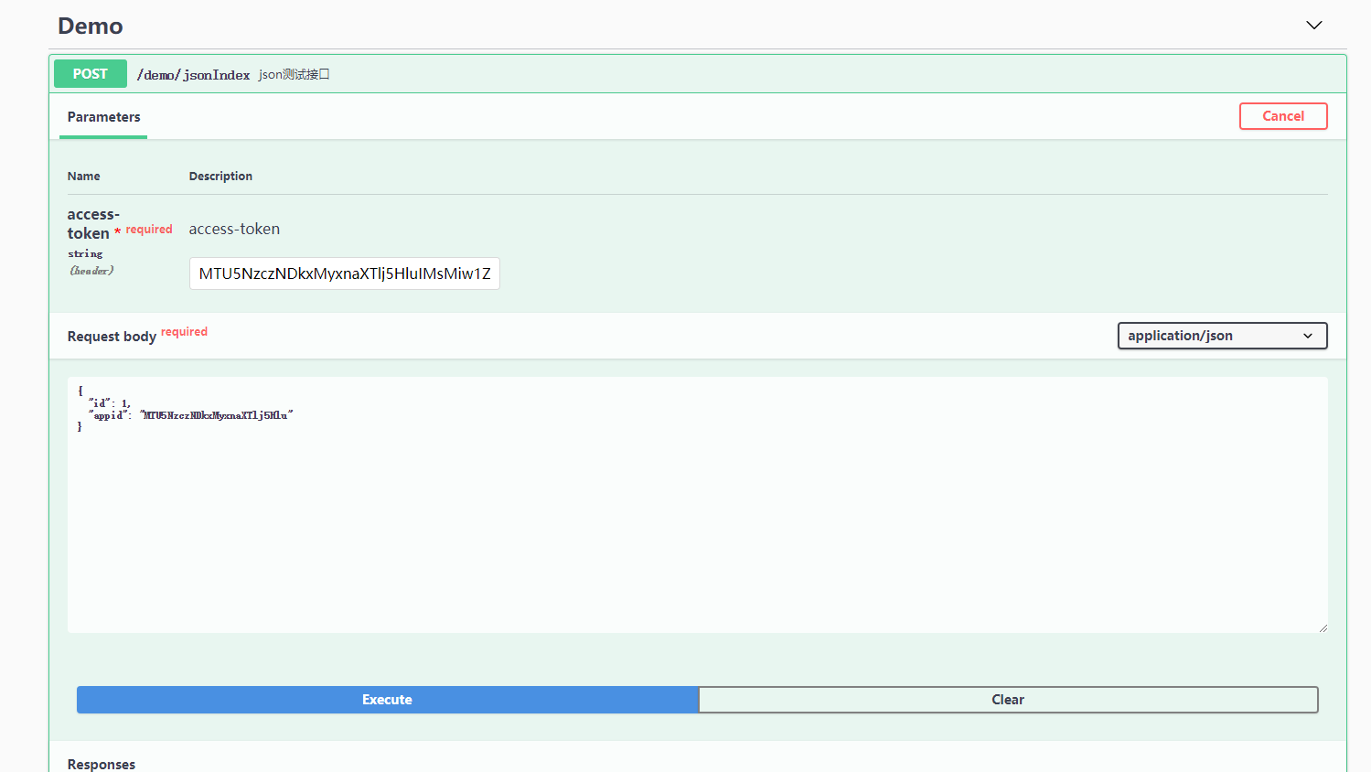1371x772 pixels.
Task: Click the POST method badge
Action: point(91,74)
